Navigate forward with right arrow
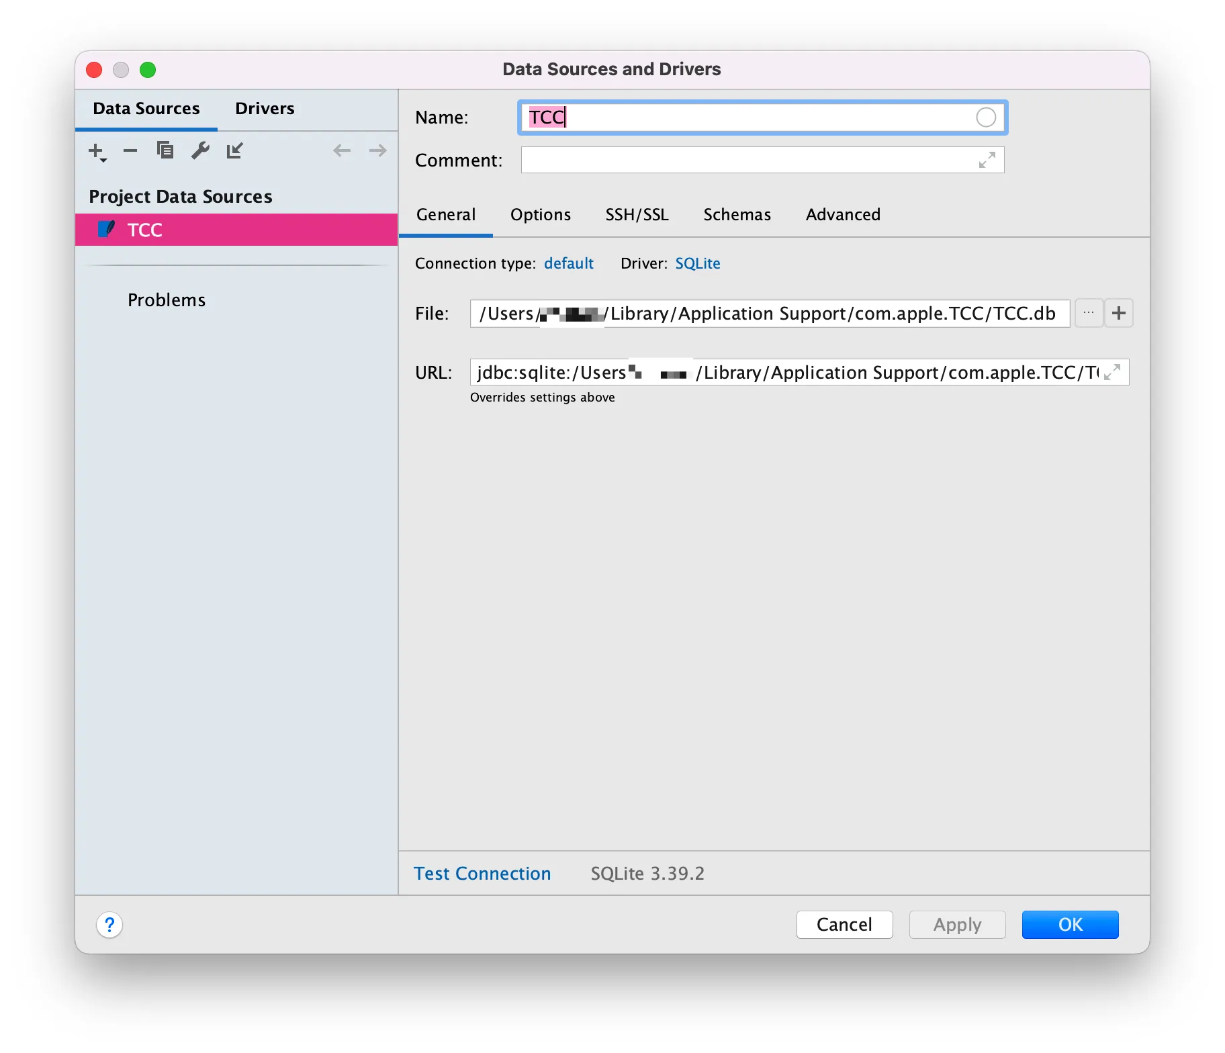This screenshot has width=1225, height=1053. 377,150
